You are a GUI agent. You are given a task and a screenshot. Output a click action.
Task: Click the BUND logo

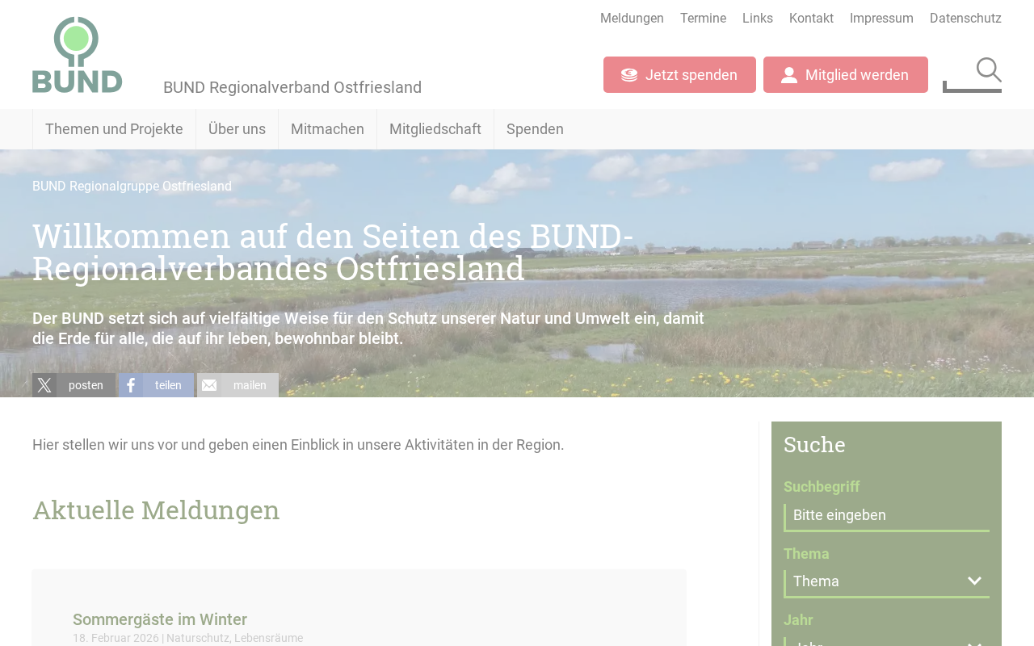78,55
